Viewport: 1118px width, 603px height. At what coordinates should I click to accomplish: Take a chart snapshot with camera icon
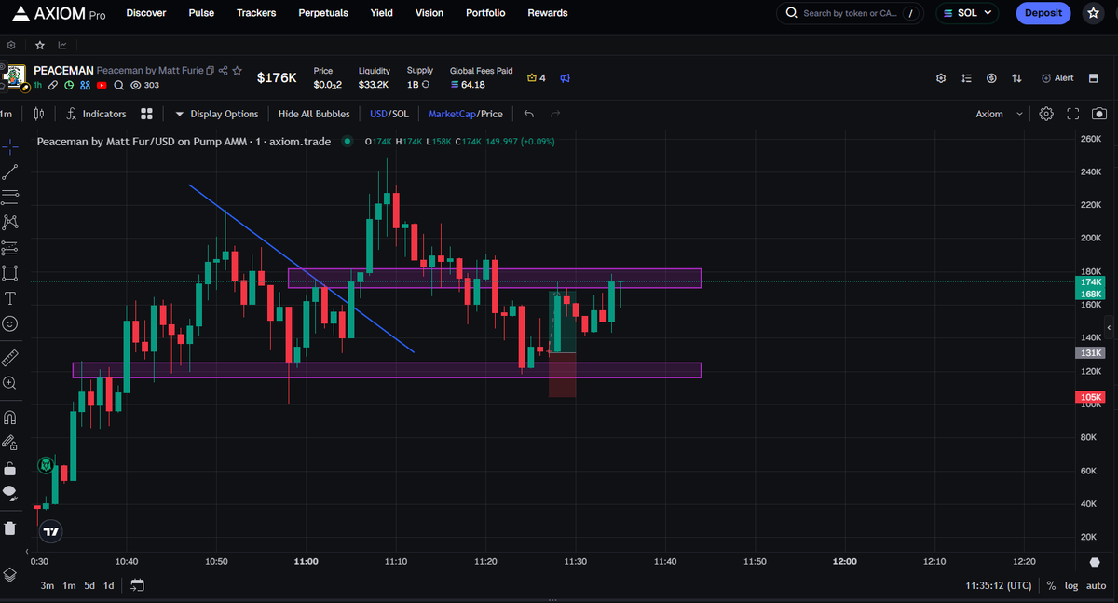1099,114
